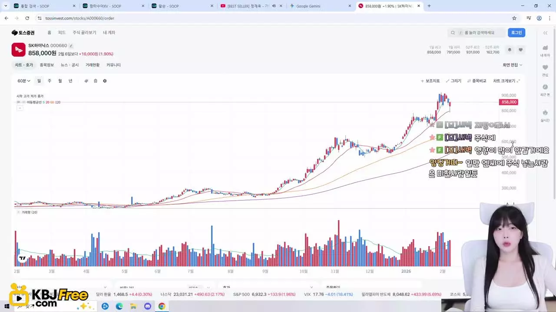This screenshot has width=556, height=312.
Task: Click the TradingView logo on chart
Action: (x=22, y=259)
